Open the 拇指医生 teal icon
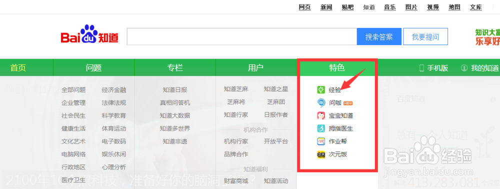The height and width of the screenshot is (189, 500). [x=321, y=129]
